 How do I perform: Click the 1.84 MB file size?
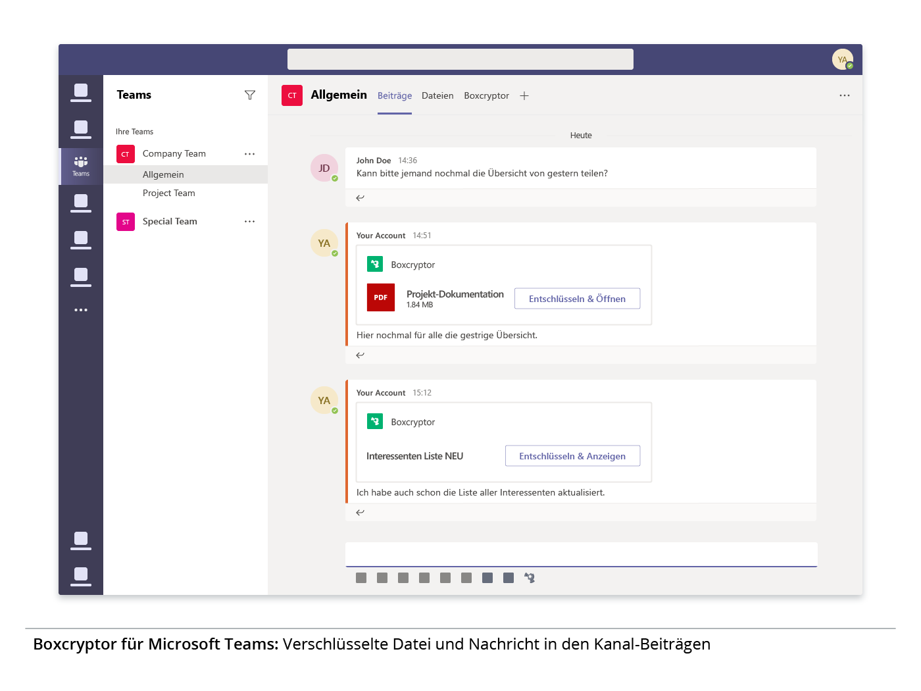[x=420, y=305]
